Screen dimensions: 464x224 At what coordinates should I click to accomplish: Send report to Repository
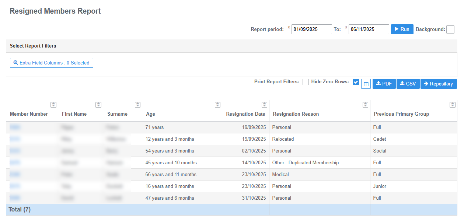439,84
